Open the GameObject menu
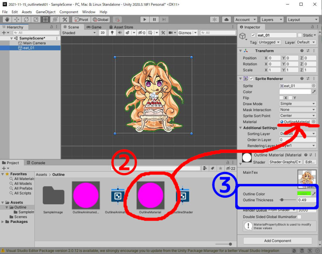Screen dimensions: 322x254 [x=46, y=12]
